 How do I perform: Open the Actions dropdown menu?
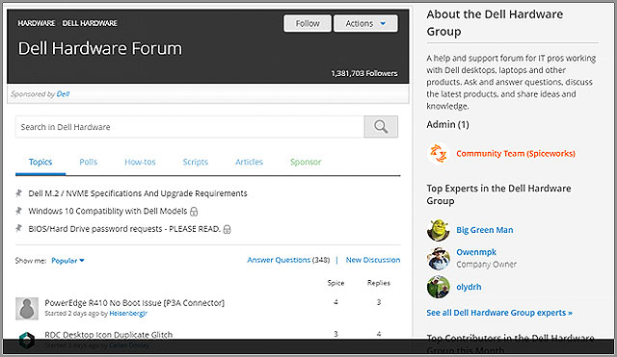365,23
